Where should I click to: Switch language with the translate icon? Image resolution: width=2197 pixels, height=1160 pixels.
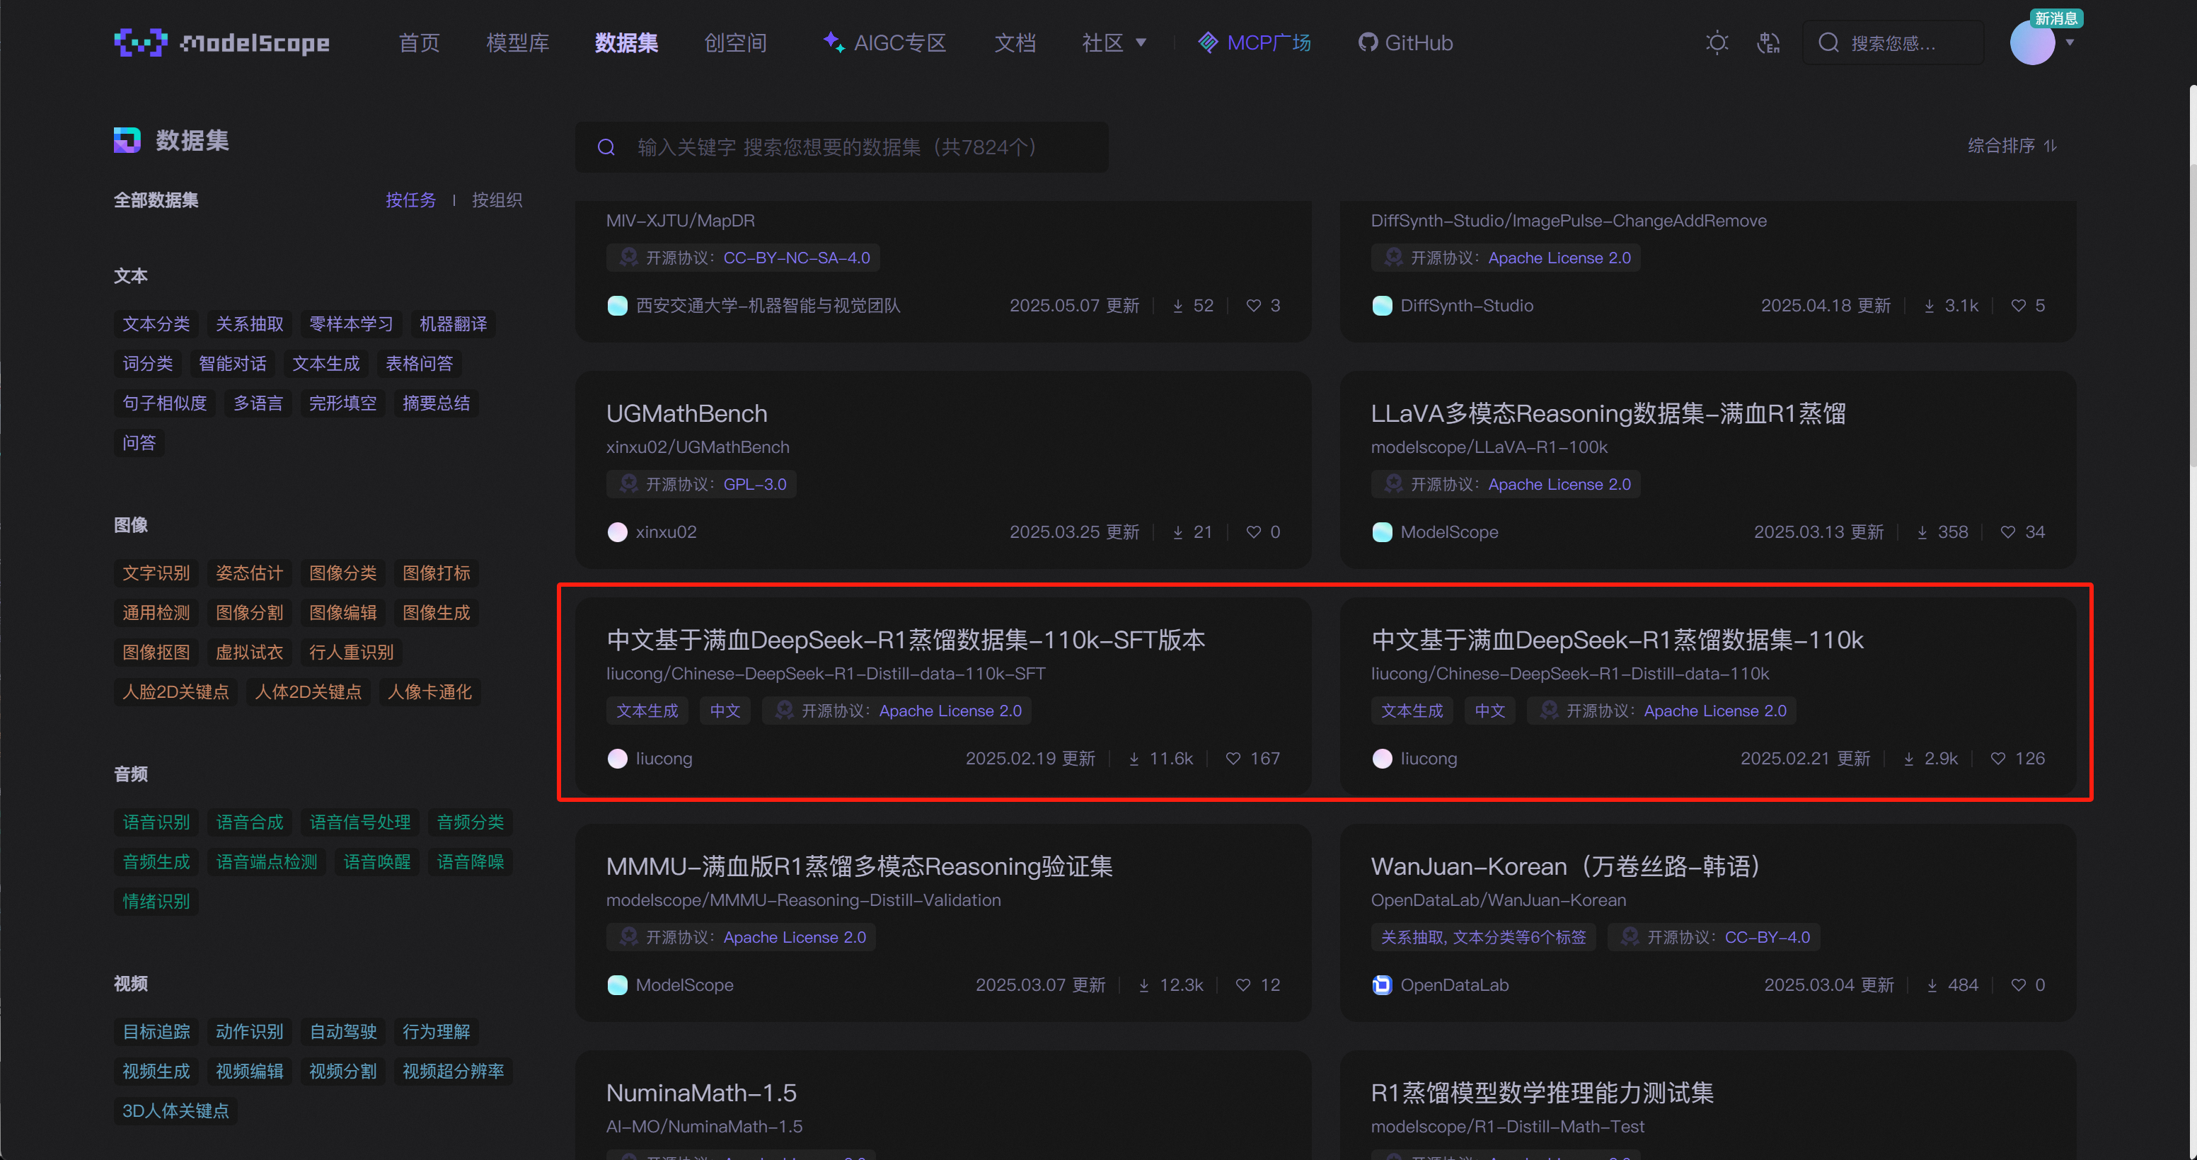[x=1768, y=42]
